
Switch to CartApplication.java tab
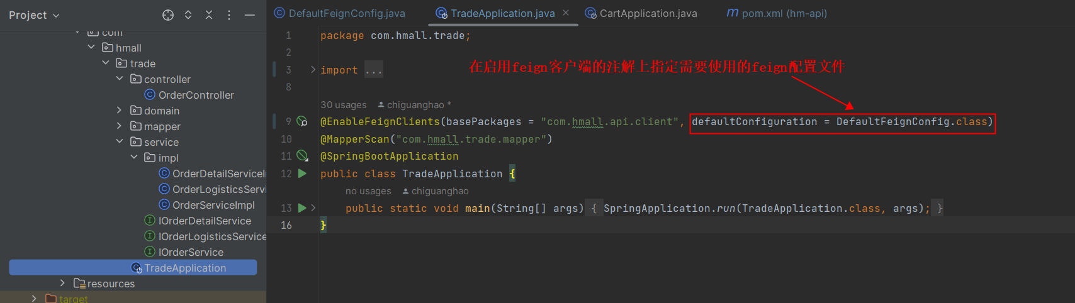coord(648,13)
